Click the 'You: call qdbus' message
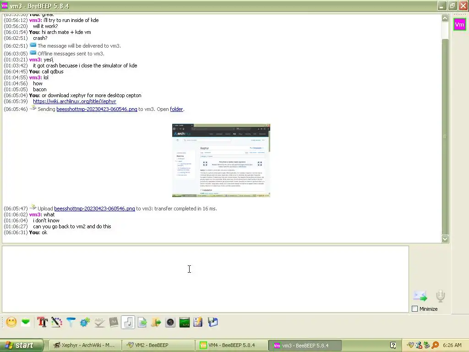The width and height of the screenshot is (469, 352). click(46, 71)
